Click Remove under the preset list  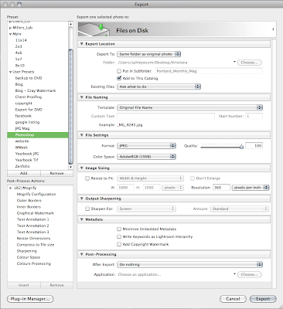point(56,173)
